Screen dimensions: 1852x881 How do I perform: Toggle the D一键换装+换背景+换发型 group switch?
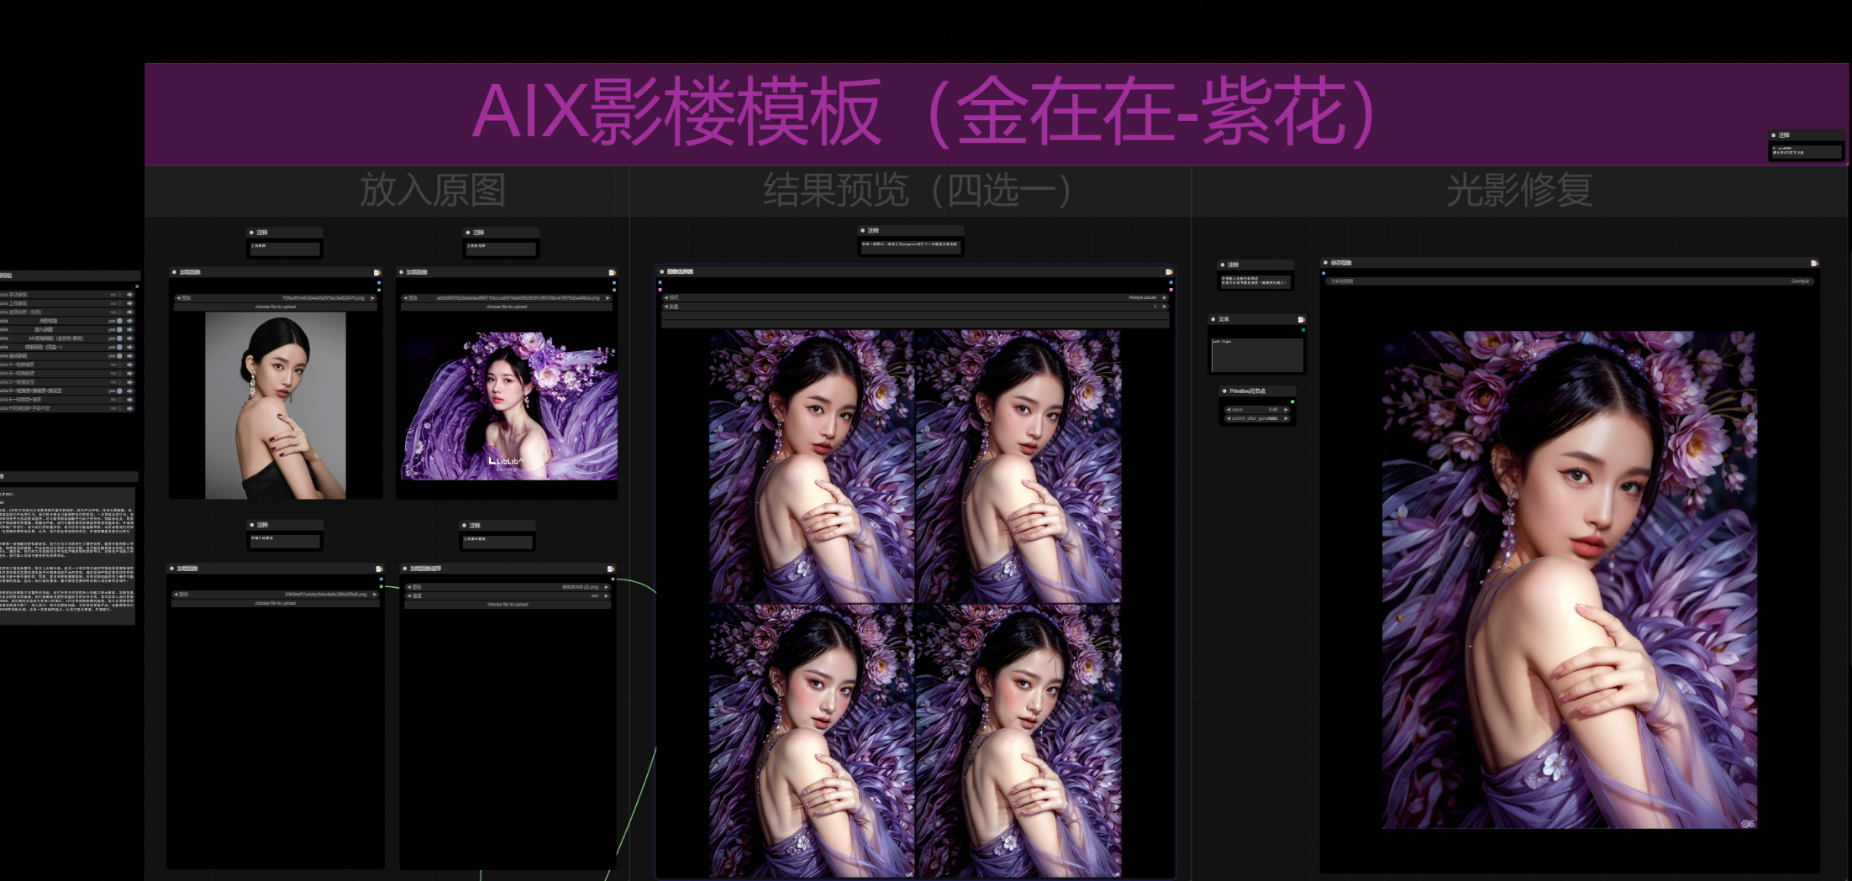click(x=119, y=391)
